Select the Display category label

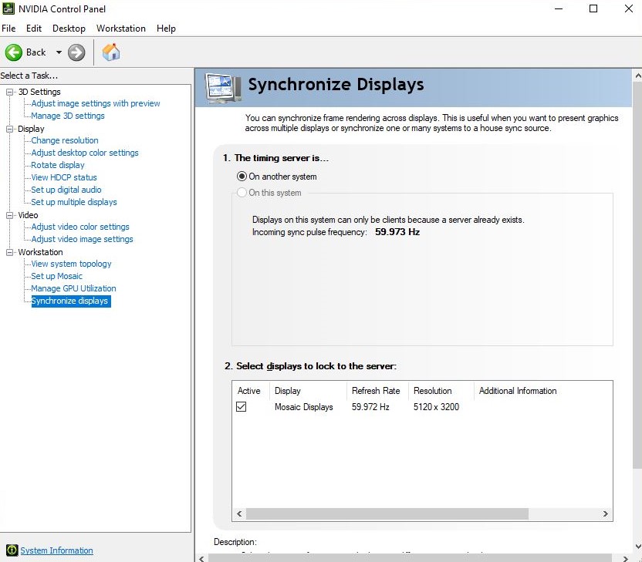coord(31,130)
